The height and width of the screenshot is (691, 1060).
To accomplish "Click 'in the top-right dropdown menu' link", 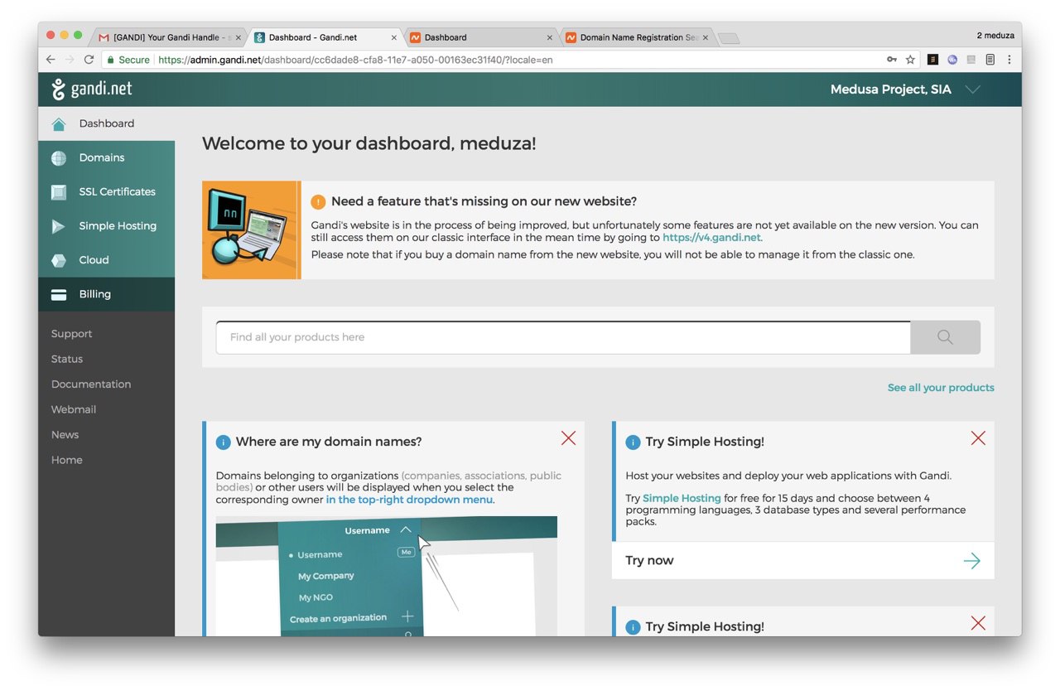I will (409, 500).
